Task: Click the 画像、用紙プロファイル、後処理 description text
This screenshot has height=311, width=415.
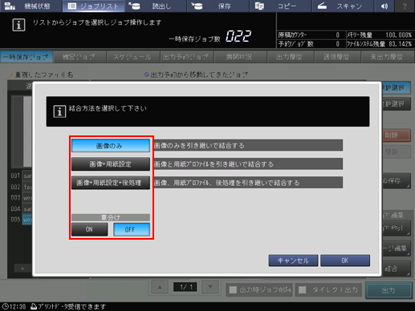Action: [x=248, y=183]
